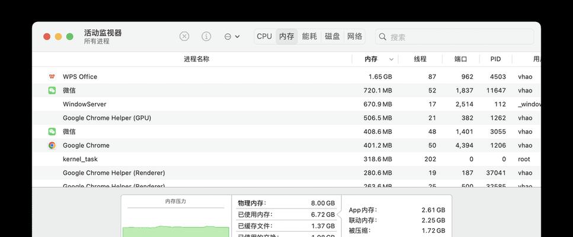Viewport: 573px width, 237px height.
Task: Click the 所有进程 subtitle
Action: [97, 41]
